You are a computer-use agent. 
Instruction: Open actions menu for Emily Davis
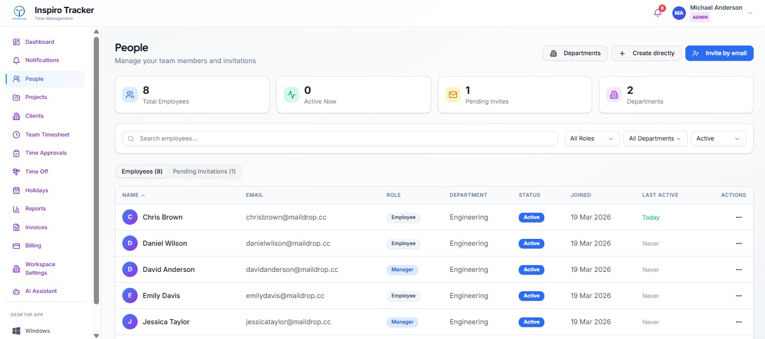pyautogui.click(x=738, y=296)
